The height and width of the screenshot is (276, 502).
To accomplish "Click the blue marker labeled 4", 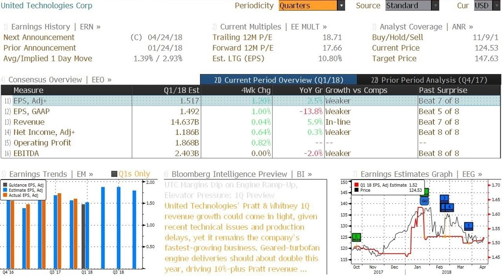I will pyautogui.click(x=449, y=207).
